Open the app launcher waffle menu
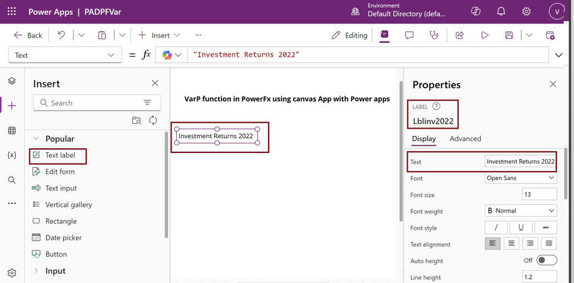 click(x=11, y=11)
